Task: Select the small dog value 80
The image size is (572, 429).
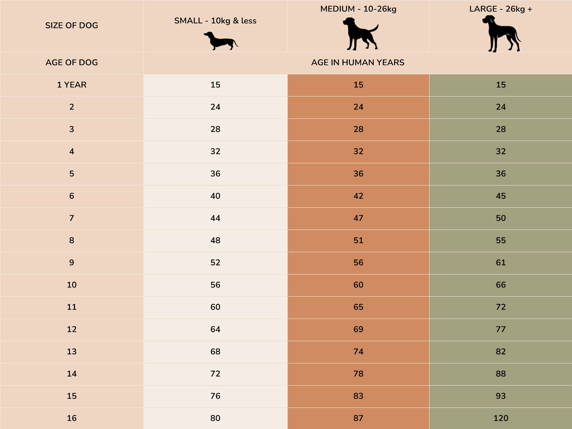Action: 215,418
